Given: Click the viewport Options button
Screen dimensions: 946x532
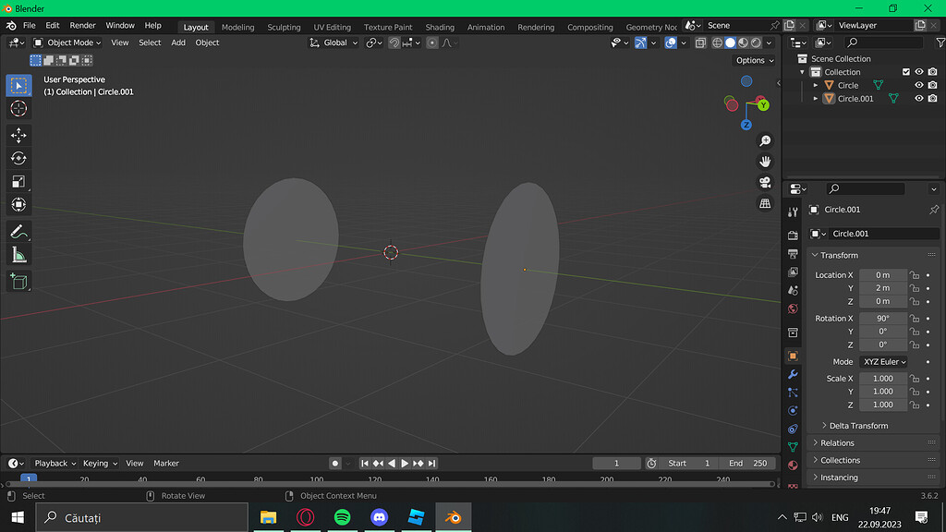Looking at the screenshot, I should pyautogui.click(x=755, y=59).
